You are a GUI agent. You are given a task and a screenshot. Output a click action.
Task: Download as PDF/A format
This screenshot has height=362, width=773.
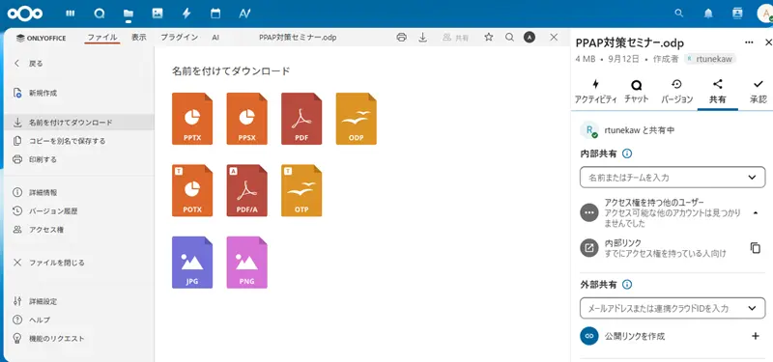point(247,190)
